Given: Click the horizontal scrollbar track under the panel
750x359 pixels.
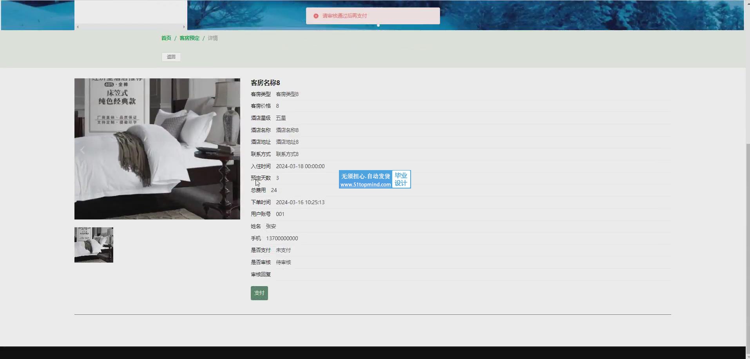Looking at the screenshot, I should (130, 27).
